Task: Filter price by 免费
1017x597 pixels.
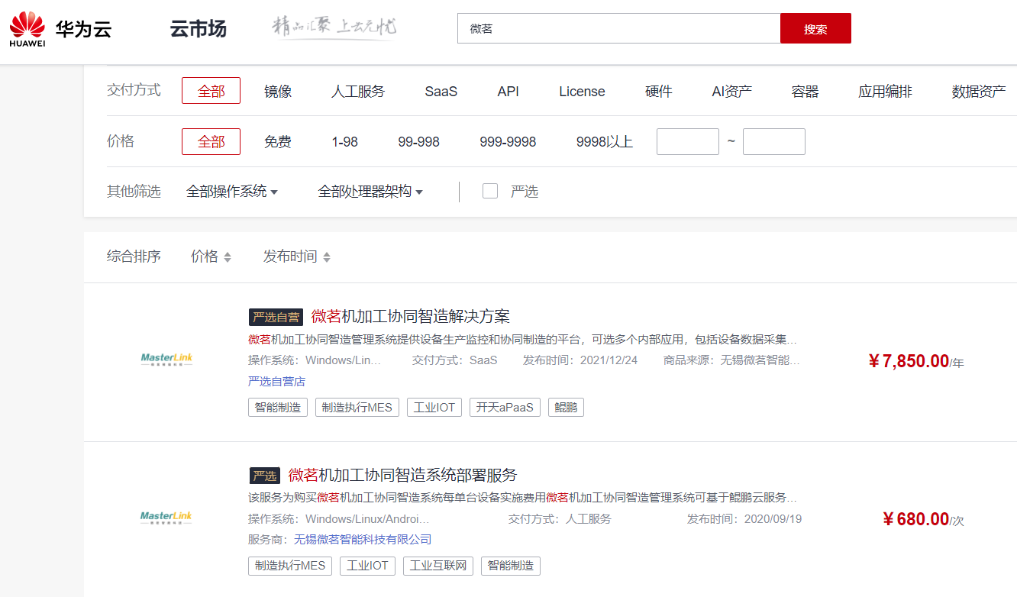Action: click(x=278, y=142)
